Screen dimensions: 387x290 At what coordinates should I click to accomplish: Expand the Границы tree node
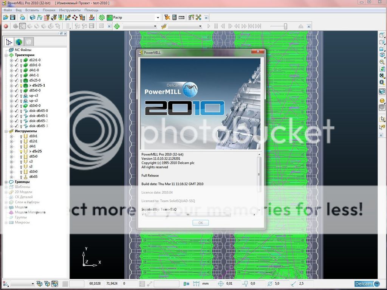coord(6,182)
